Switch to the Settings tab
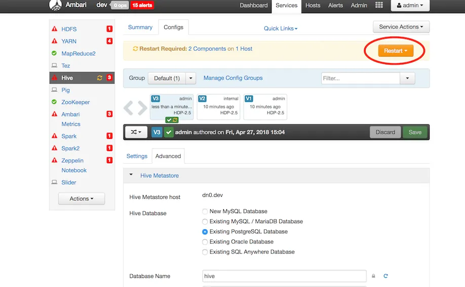This screenshot has height=287, width=465. point(137,156)
